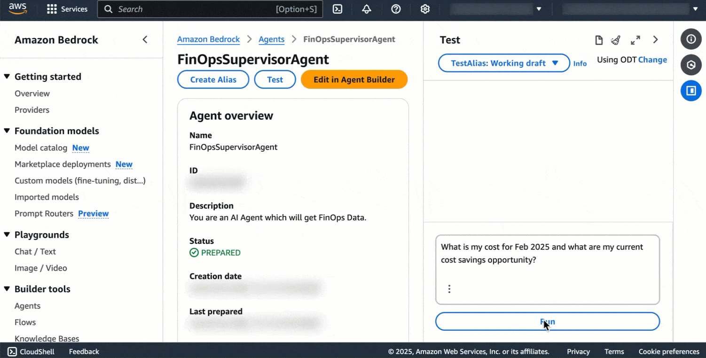706x358 pixels.
Task: Launch CloudShell from the top bar icon
Action: click(337, 9)
